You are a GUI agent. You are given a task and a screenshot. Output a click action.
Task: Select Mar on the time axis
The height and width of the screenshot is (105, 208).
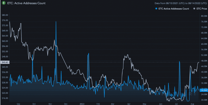click(112, 104)
